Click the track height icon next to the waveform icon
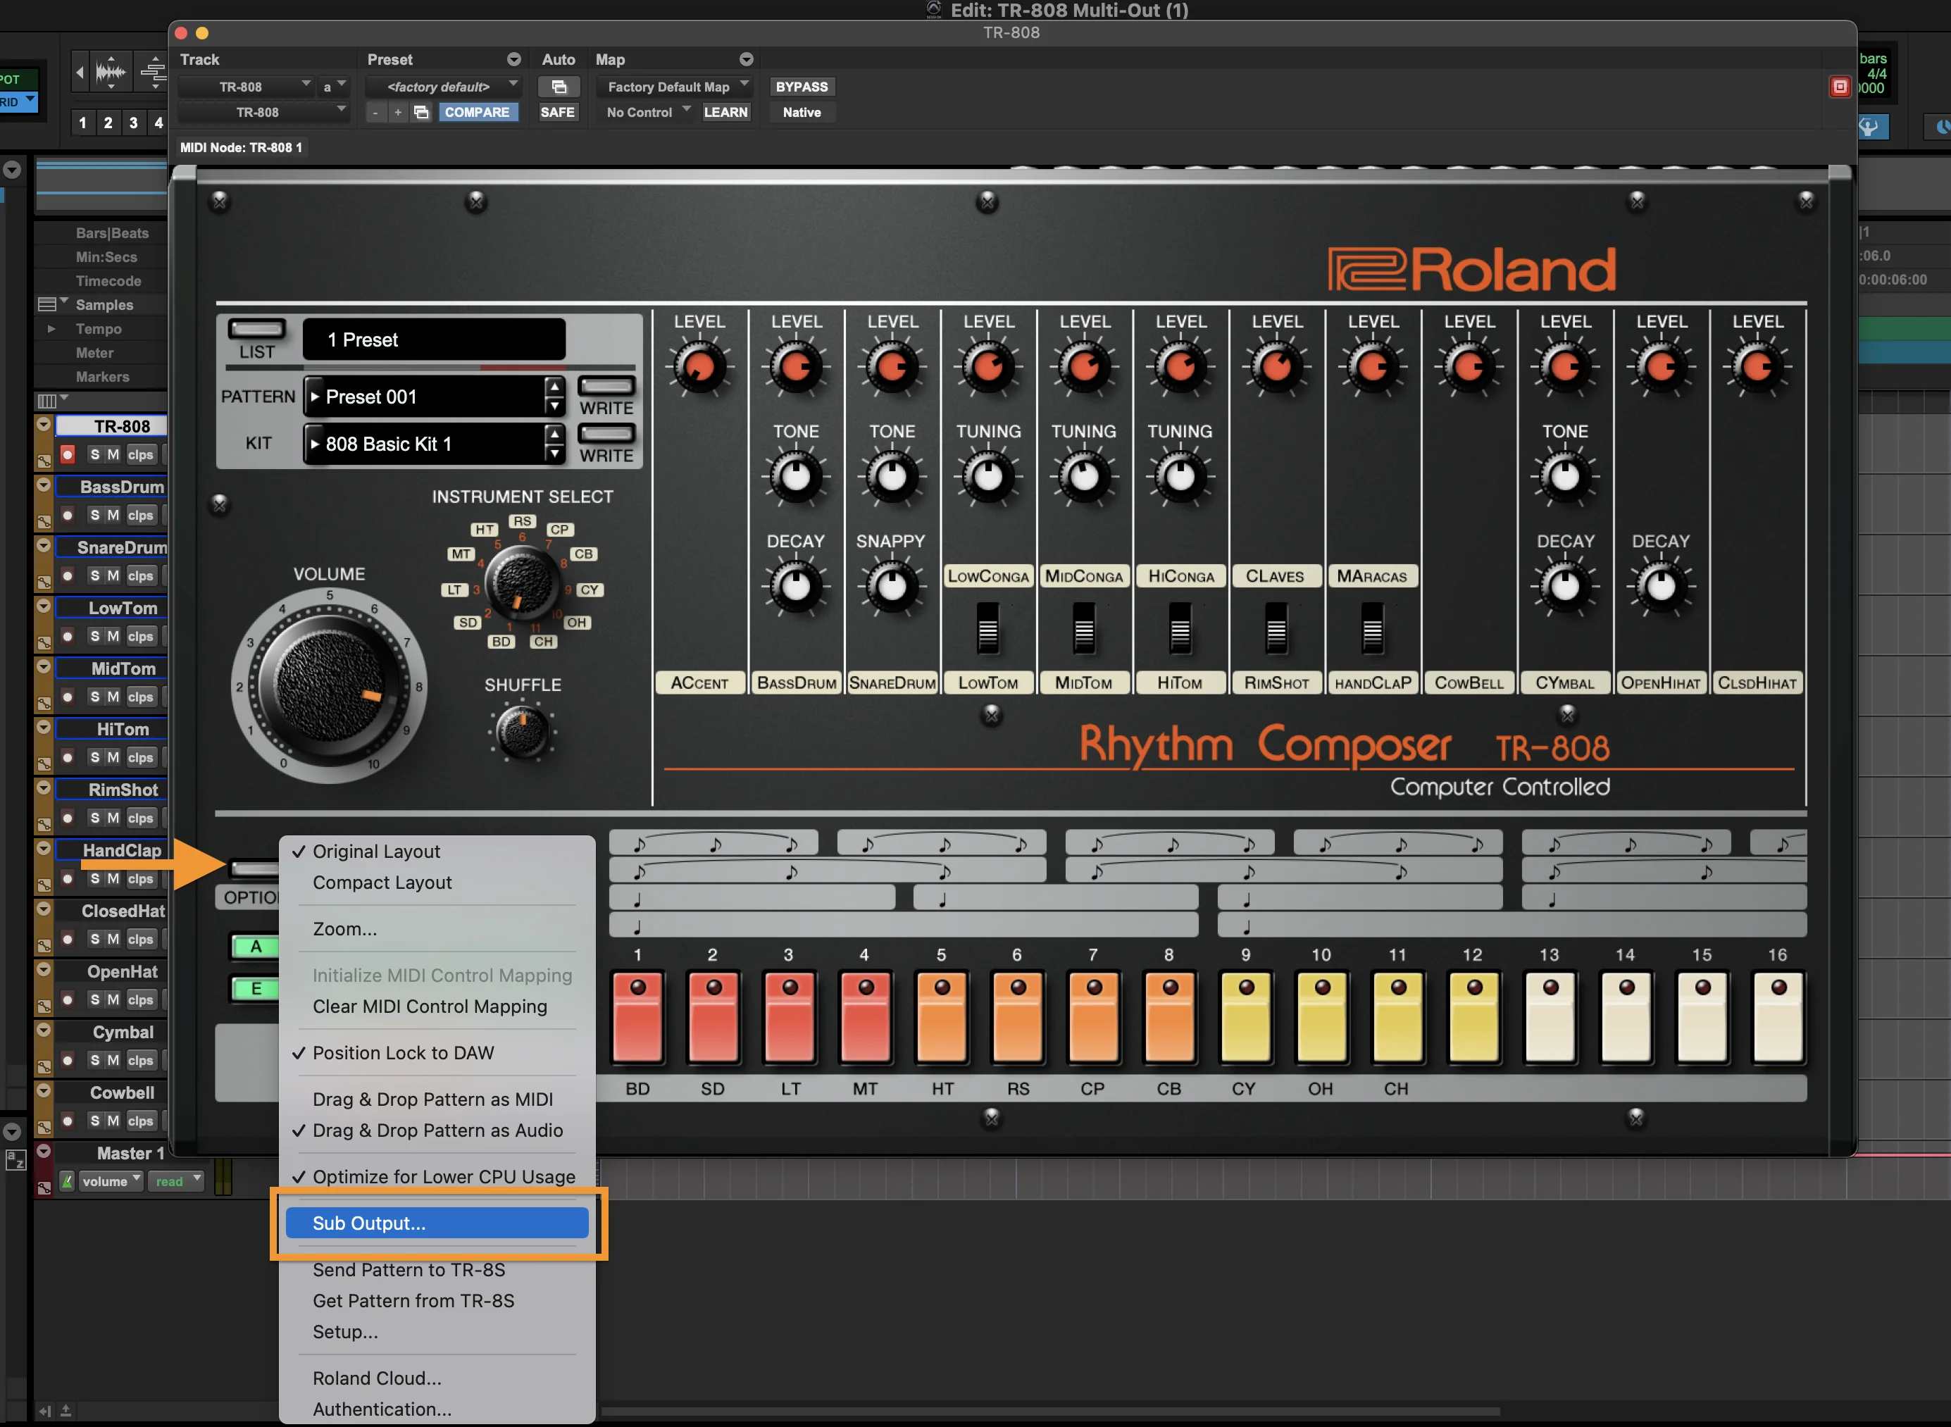The height and width of the screenshot is (1427, 1951). tap(154, 72)
